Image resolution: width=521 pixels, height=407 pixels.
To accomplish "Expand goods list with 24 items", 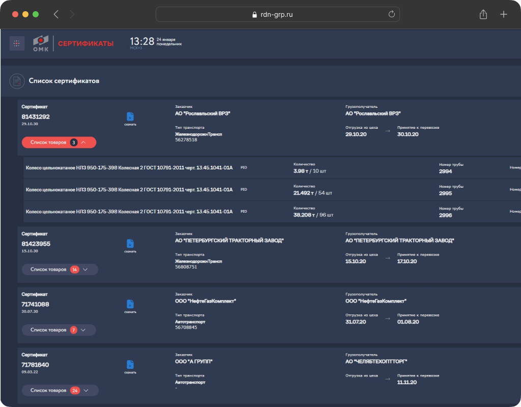I will (x=60, y=390).
